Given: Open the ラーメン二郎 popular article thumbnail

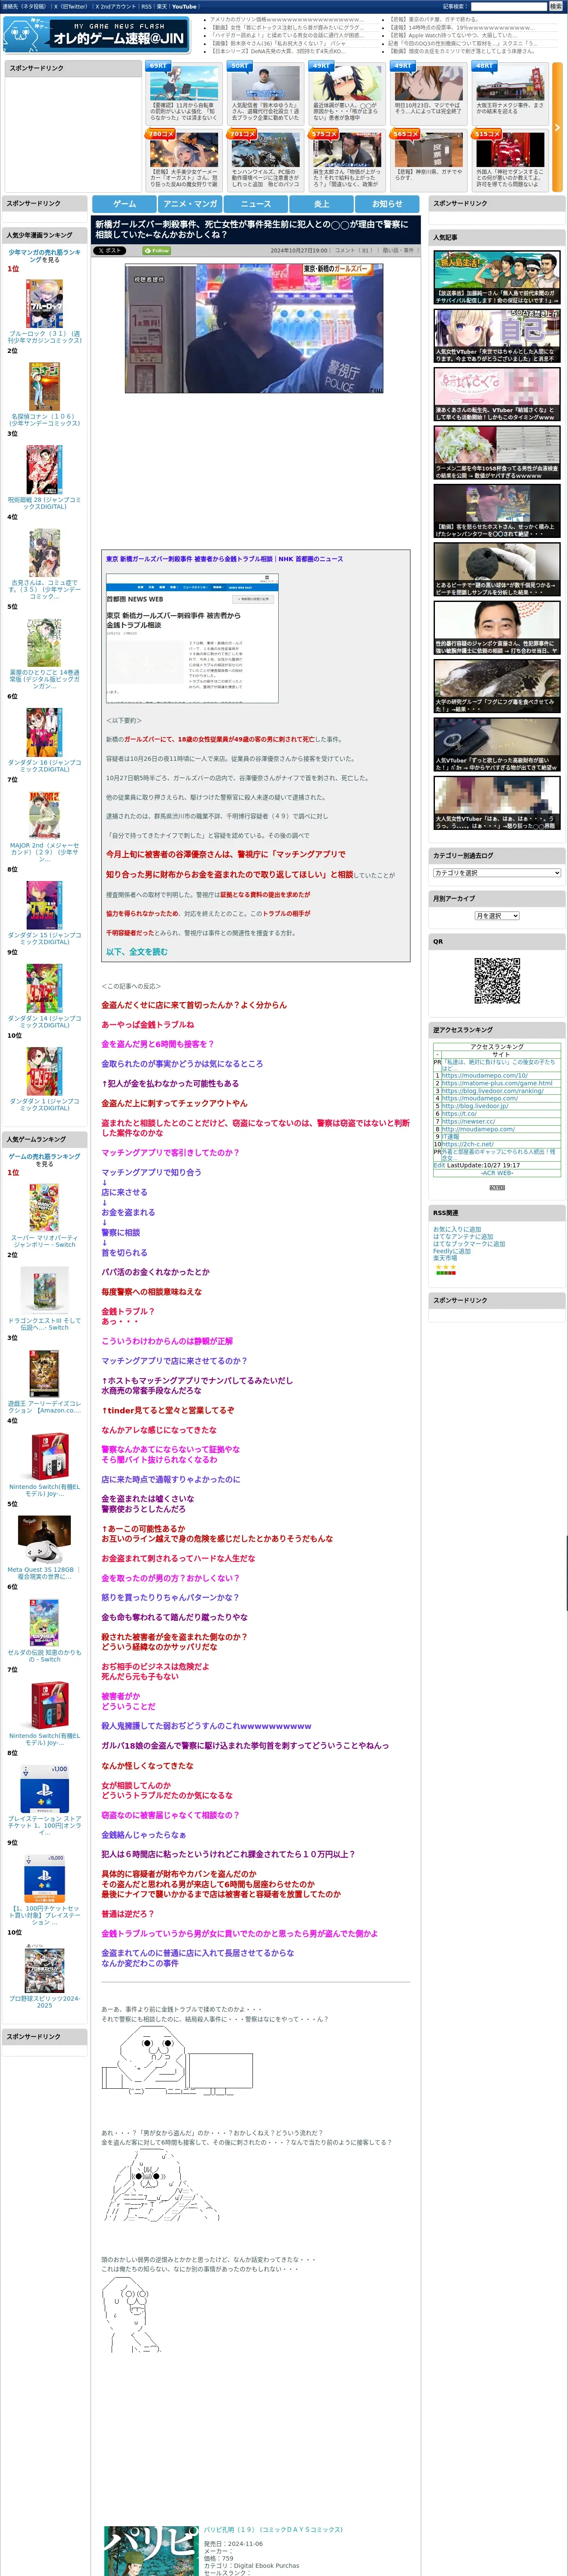Looking at the screenshot, I should coord(497,453).
